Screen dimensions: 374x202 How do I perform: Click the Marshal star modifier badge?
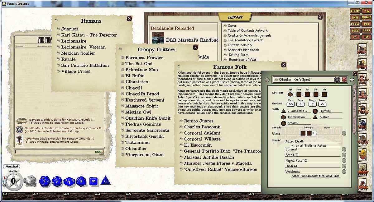pyautogui.click(x=13, y=181)
